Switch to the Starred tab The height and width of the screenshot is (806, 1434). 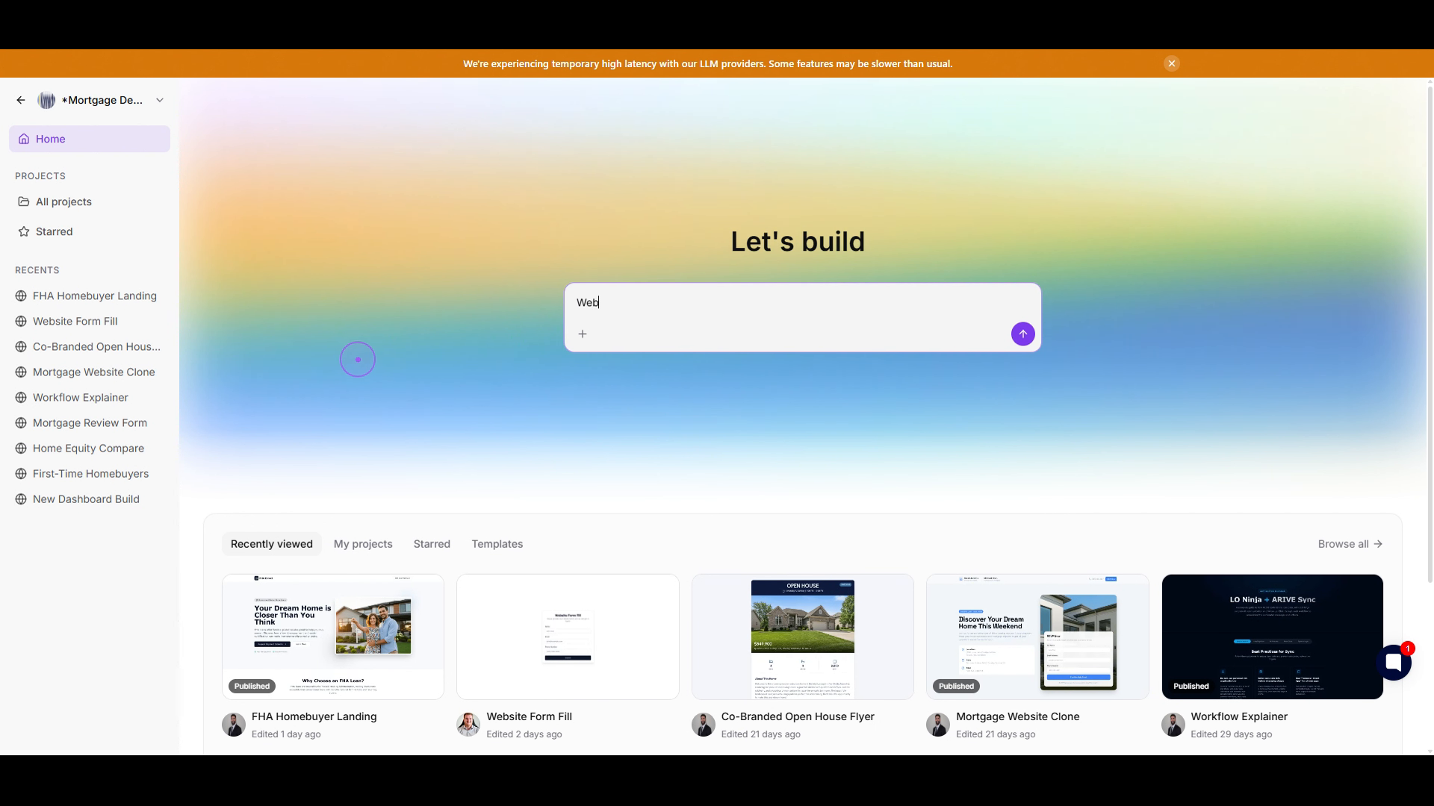[432, 544]
